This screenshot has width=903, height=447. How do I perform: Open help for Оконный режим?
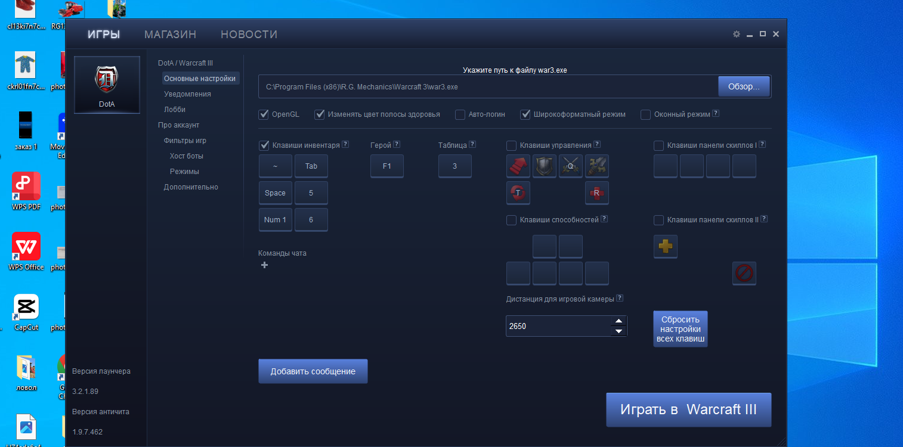tap(716, 114)
